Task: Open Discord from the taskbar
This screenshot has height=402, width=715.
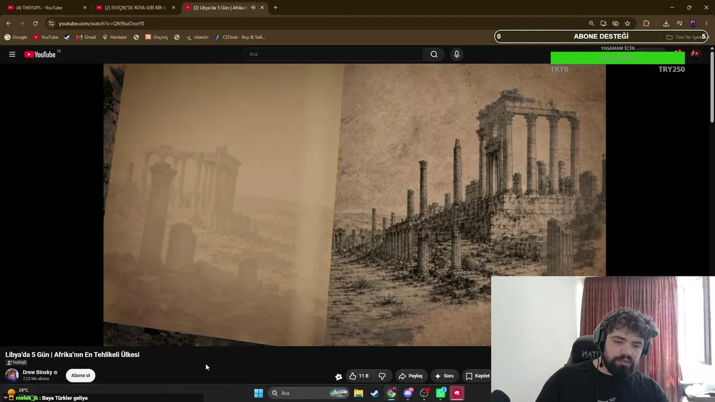Action: (408, 393)
